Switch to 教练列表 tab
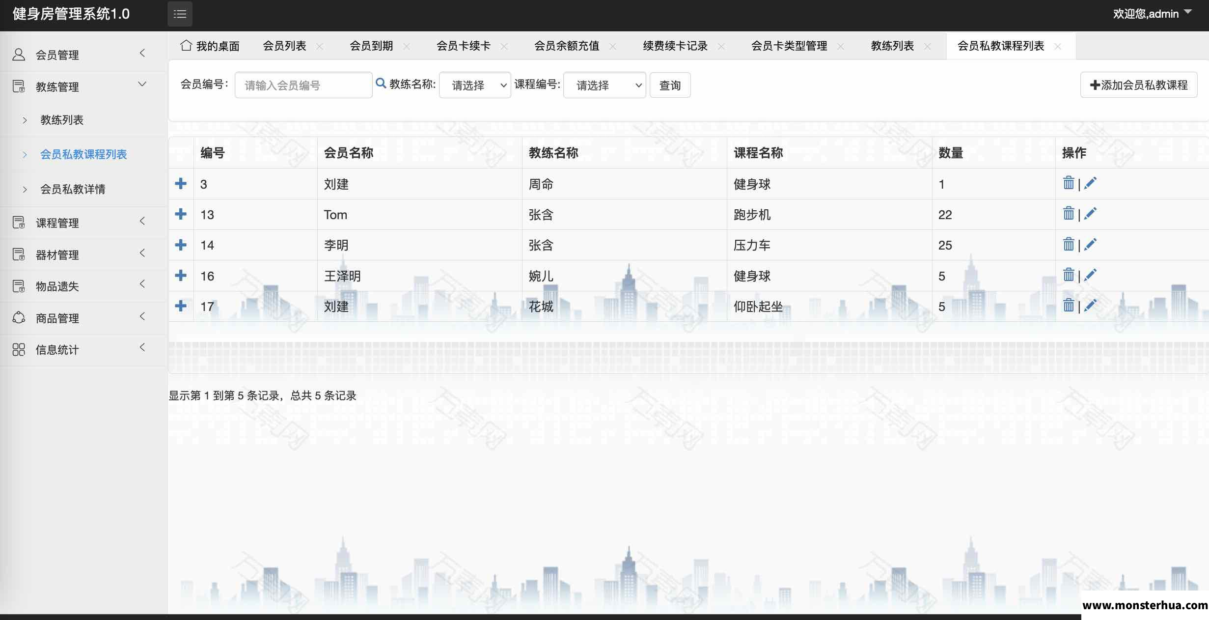Image resolution: width=1209 pixels, height=620 pixels. [x=892, y=46]
